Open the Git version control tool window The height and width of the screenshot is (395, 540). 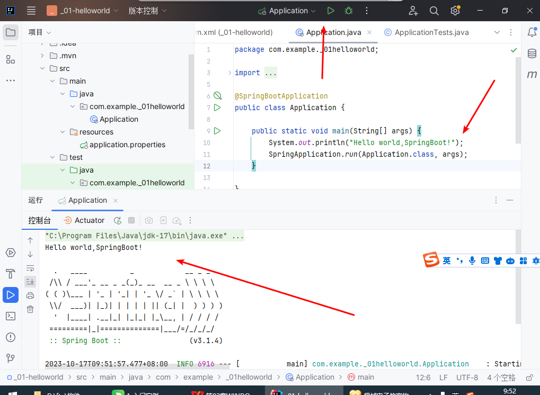click(x=11, y=358)
